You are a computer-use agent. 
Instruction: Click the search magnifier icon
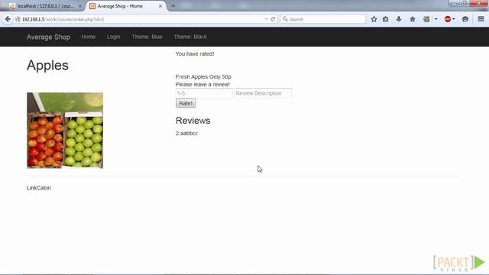coord(285,19)
